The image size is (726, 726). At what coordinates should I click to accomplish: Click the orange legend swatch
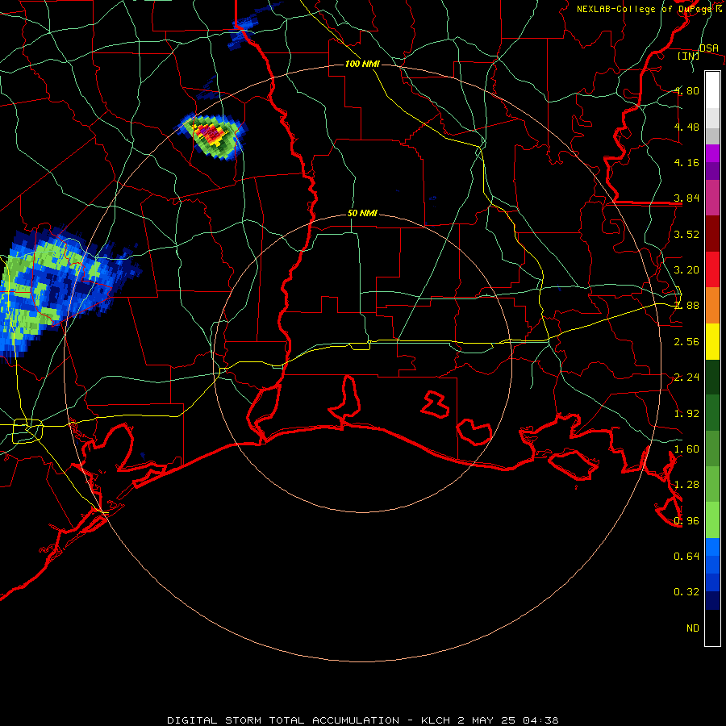tap(712, 306)
